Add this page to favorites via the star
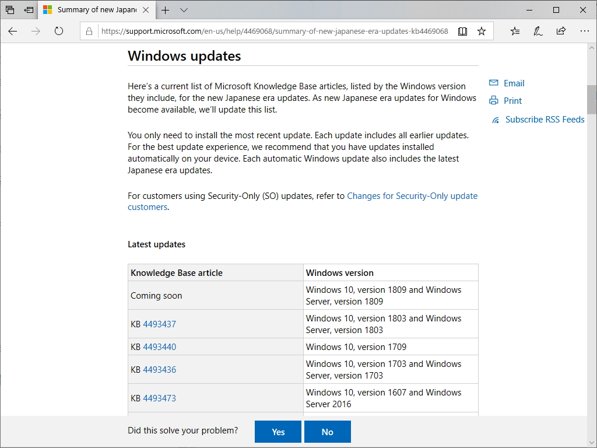Viewport: 597px width, 448px height. [482, 31]
